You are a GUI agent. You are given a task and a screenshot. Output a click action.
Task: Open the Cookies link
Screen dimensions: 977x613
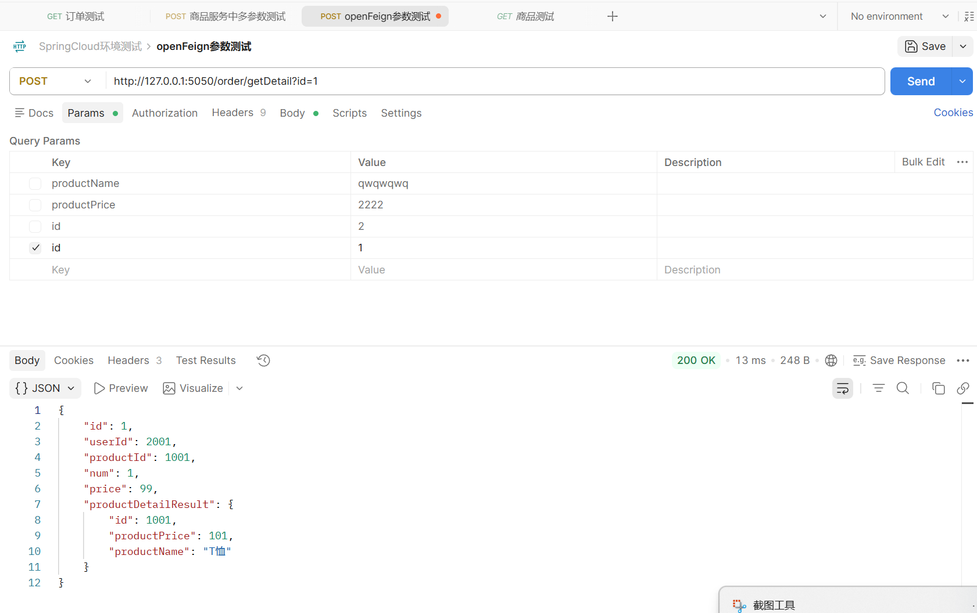tap(953, 113)
